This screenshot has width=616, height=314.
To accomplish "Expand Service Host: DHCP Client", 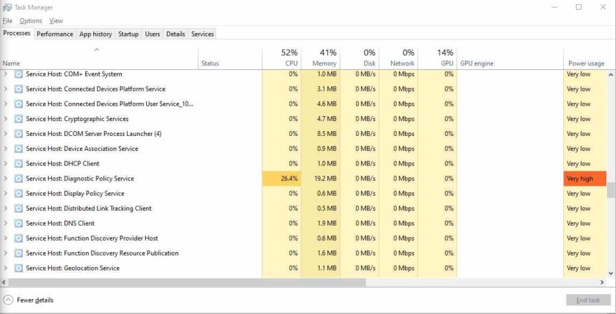I will coord(5,164).
